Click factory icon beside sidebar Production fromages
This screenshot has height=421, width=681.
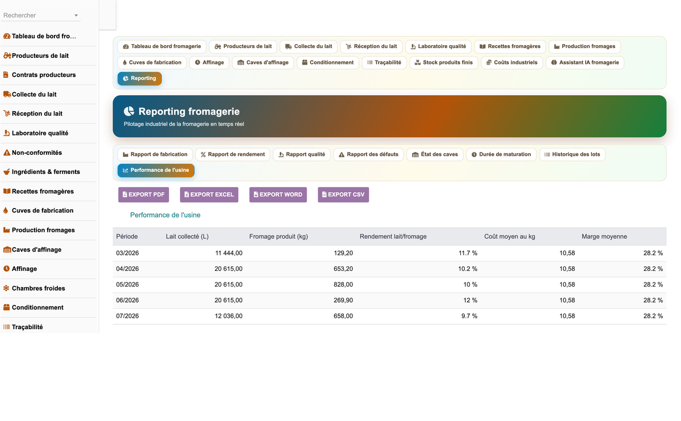[7, 230]
